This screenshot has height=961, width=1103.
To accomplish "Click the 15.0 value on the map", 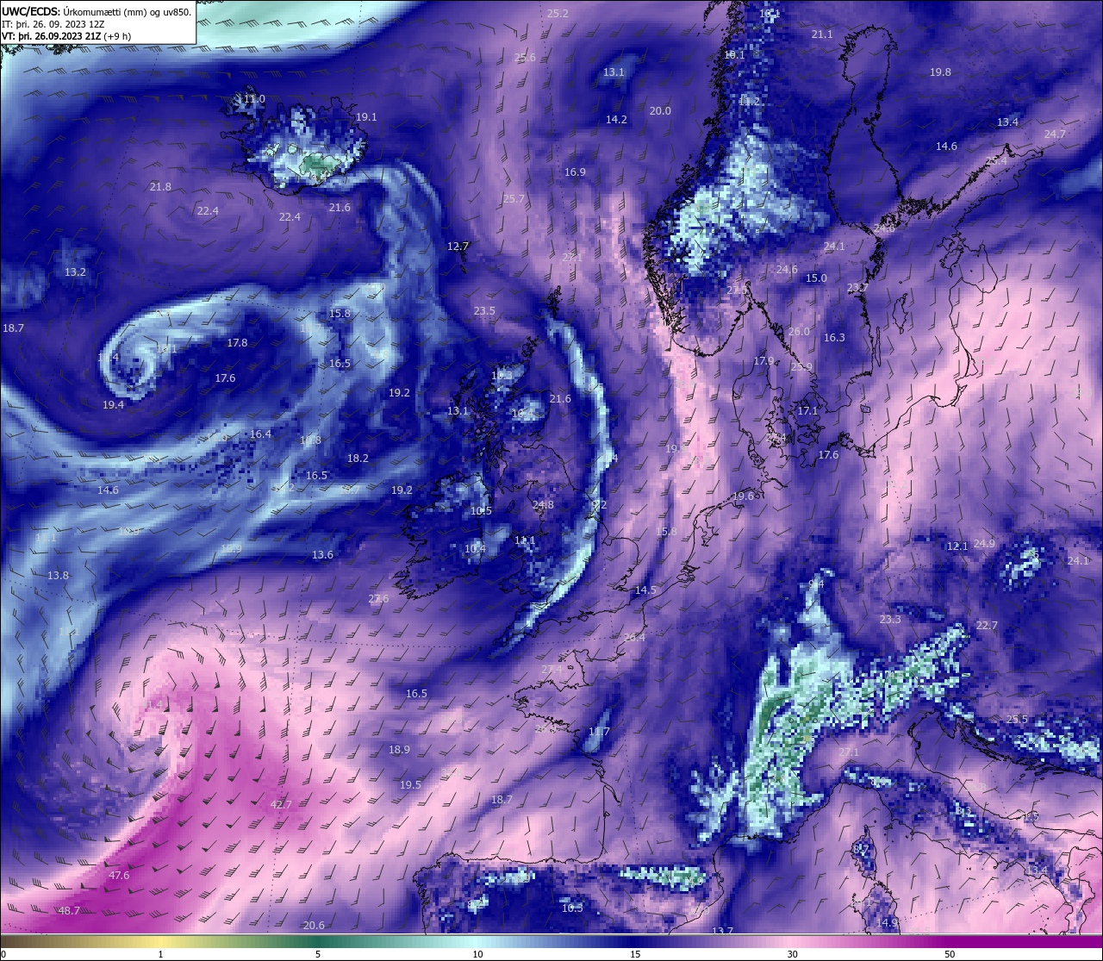I will [x=816, y=278].
